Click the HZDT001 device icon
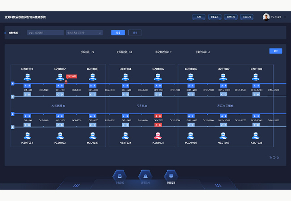The image size is (291, 201). click(27, 77)
